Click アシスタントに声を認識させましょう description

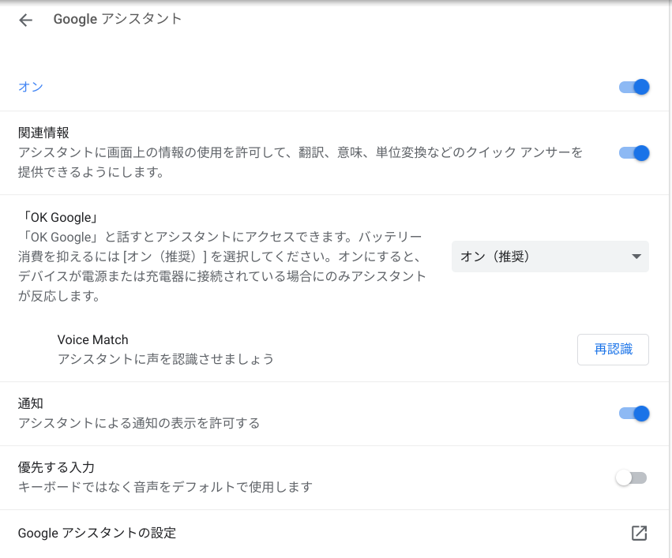[x=166, y=359]
